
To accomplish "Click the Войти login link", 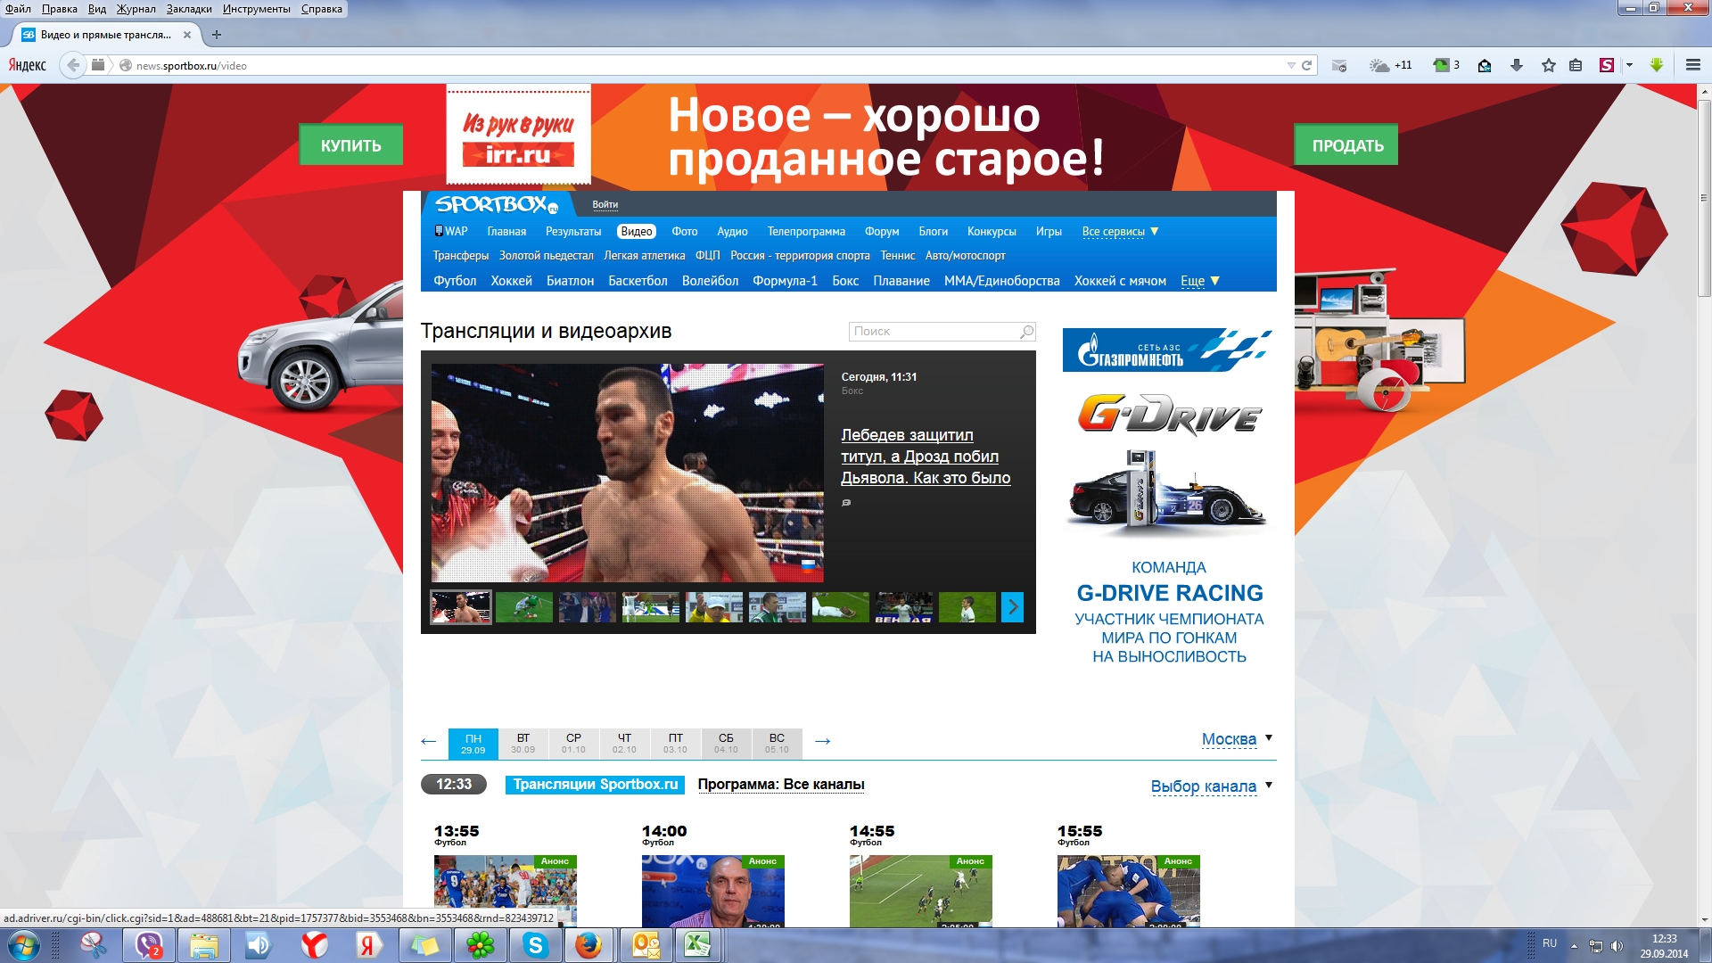I will [x=605, y=205].
